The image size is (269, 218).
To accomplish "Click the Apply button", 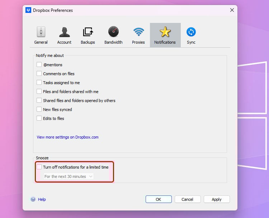I will coord(217,199).
